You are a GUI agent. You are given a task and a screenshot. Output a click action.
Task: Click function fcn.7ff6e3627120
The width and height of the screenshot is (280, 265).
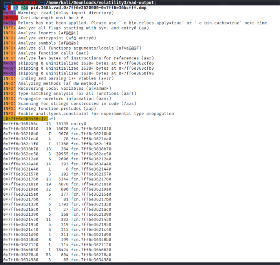91,245
